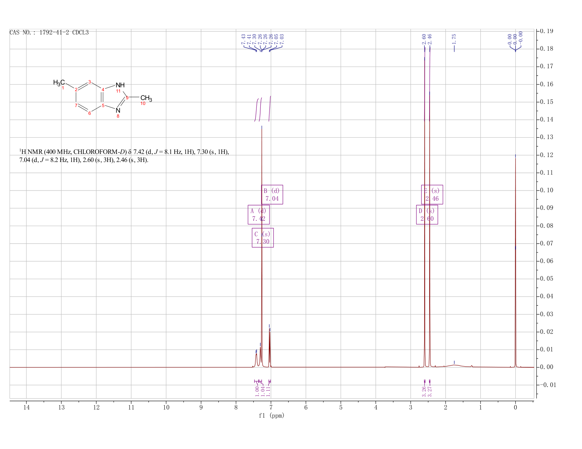Click the f1 (ppm) axis label
Screen dimensions: 582x449
pyautogui.click(x=271, y=416)
